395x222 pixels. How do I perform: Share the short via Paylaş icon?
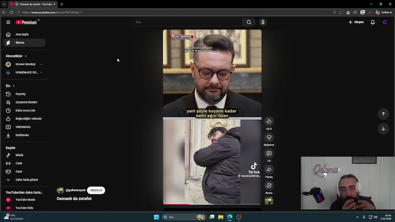[269, 169]
